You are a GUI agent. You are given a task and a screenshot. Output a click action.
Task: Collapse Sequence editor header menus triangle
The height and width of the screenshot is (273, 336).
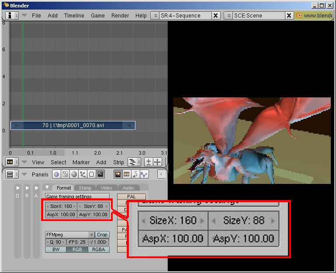coord(24,162)
